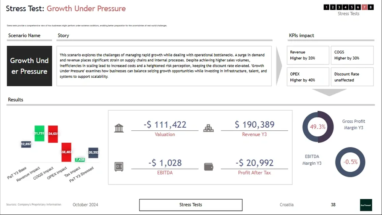Image resolution: width=382 pixels, height=215 pixels.
Task: Click the Stress Tests footer button
Action: 191,205
